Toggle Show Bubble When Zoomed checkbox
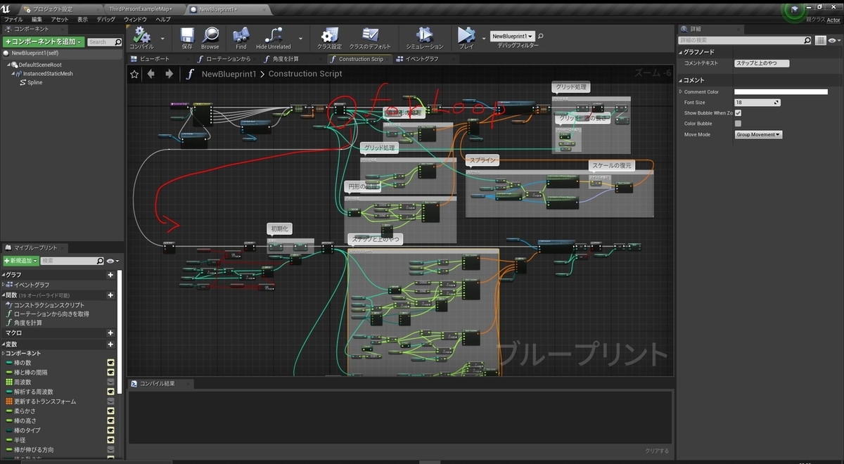Screen dimensions: 844x464 (738, 112)
